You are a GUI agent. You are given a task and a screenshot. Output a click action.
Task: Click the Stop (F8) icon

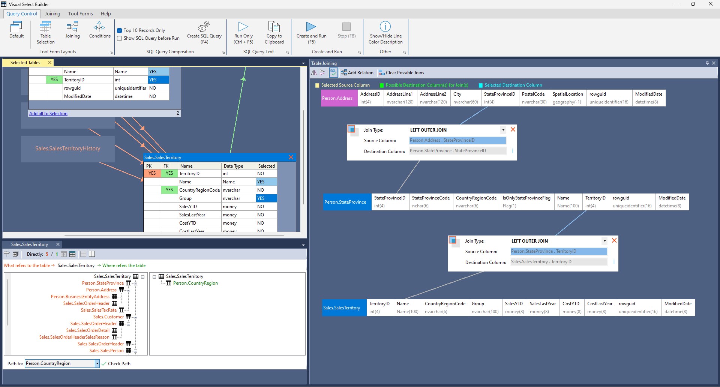pos(346,27)
